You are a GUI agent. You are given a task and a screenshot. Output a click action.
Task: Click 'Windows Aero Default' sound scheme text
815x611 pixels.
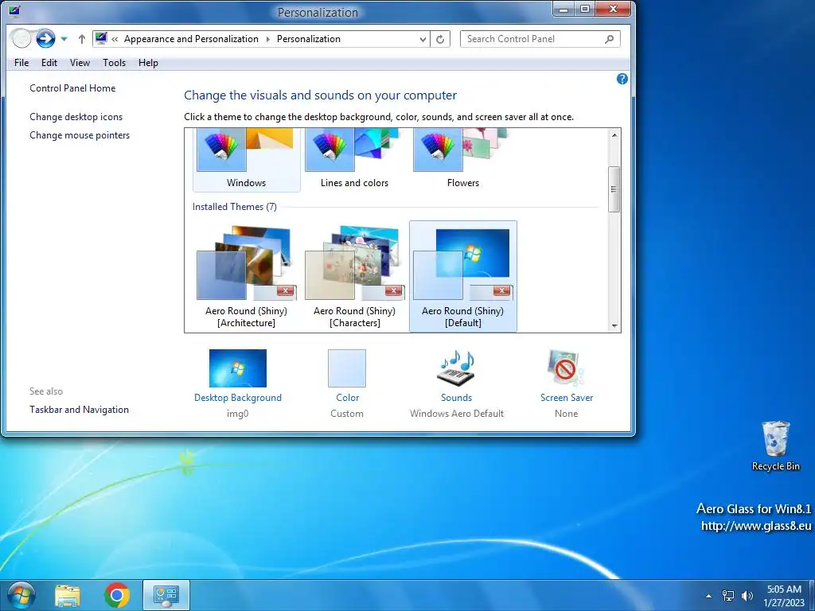457,414
